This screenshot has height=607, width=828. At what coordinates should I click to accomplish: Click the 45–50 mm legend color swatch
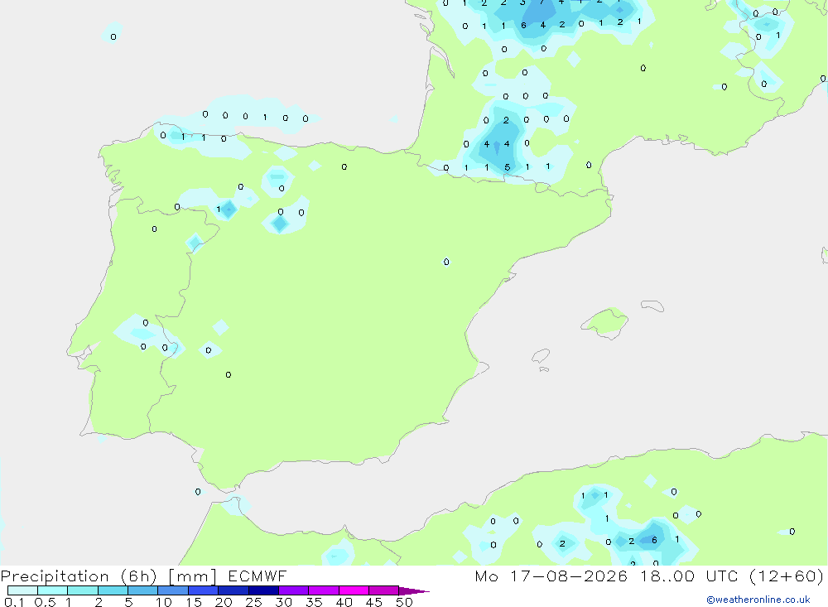[384, 590]
